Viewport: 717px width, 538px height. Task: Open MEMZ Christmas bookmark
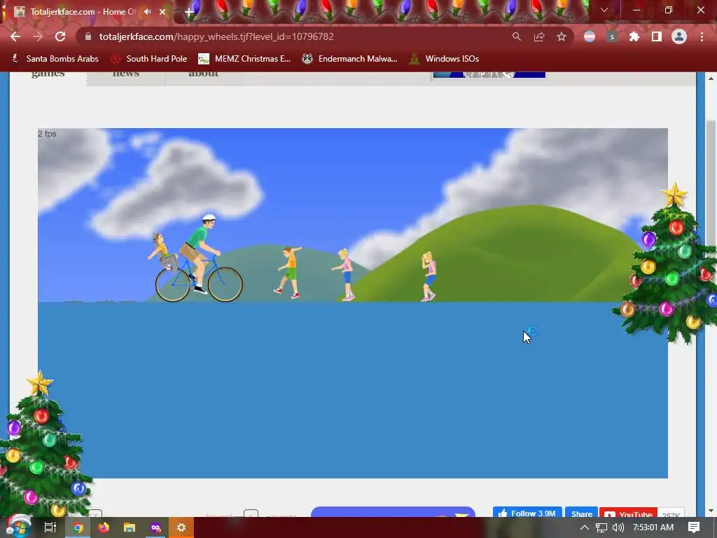pos(244,59)
